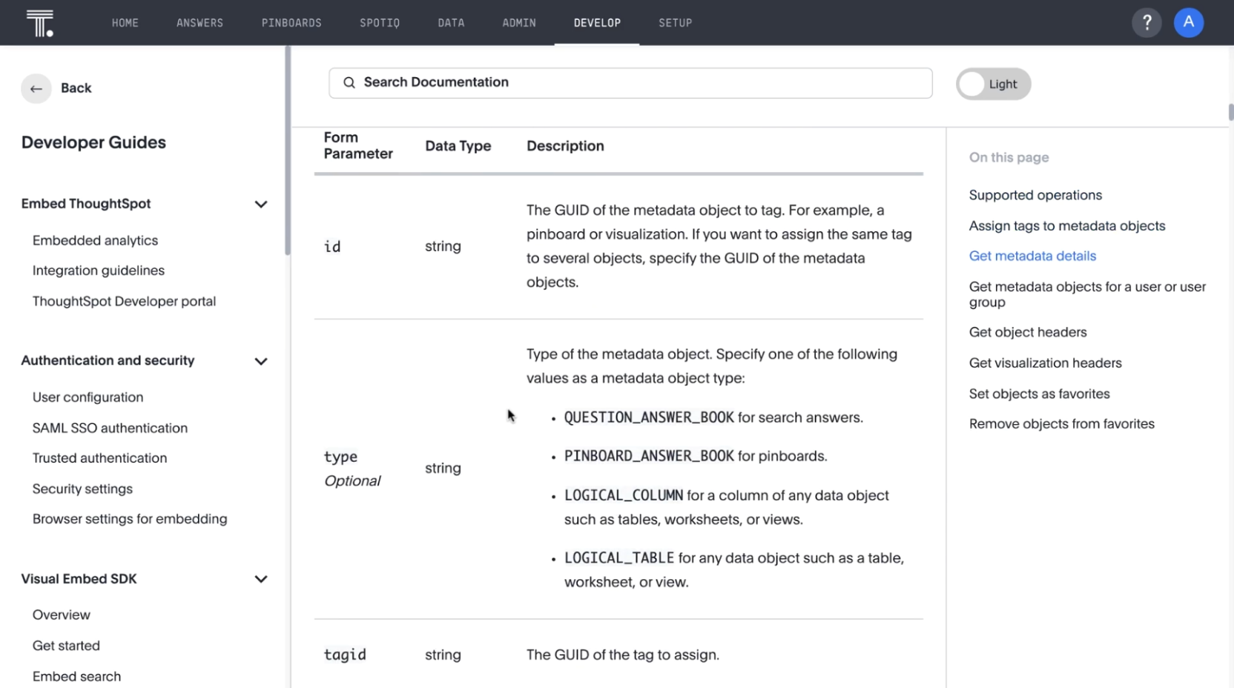
Task: Open Embedded analytics guide
Action: pyautogui.click(x=95, y=240)
